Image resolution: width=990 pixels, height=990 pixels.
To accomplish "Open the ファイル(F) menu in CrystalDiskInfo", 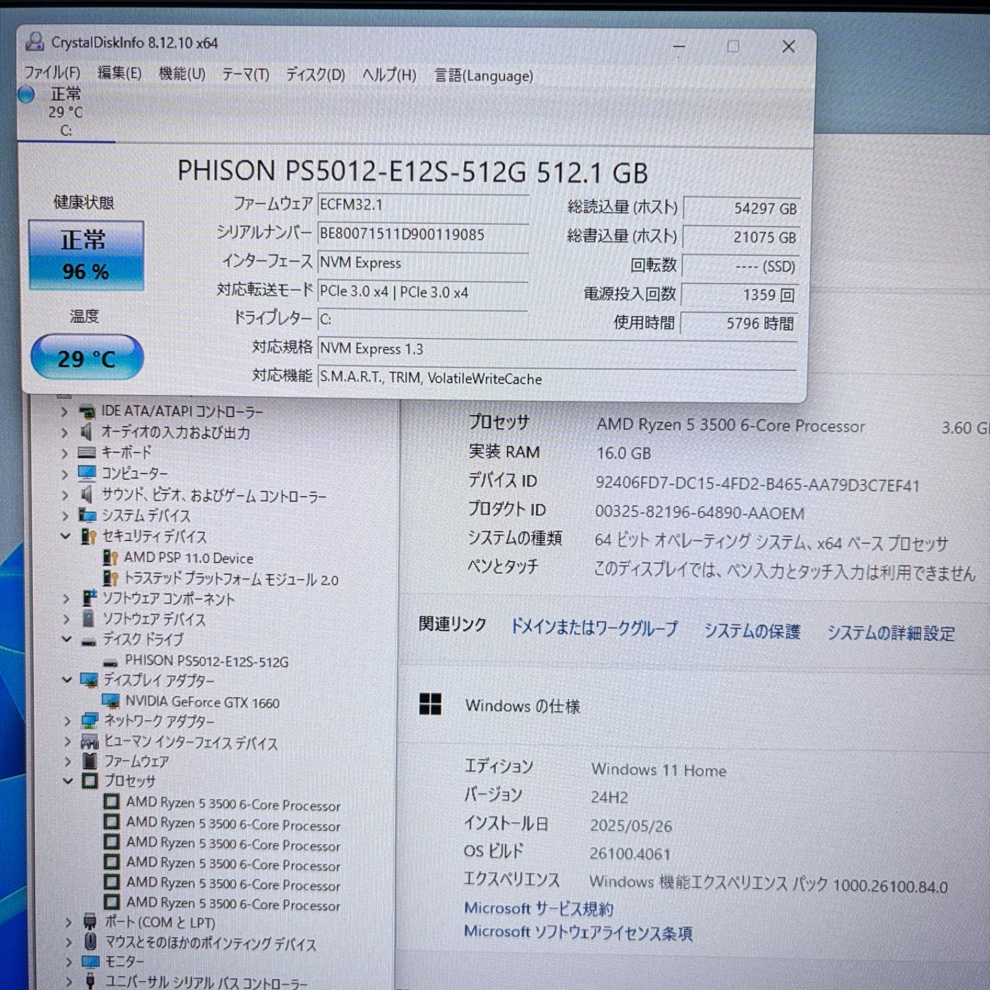I will pyautogui.click(x=52, y=73).
